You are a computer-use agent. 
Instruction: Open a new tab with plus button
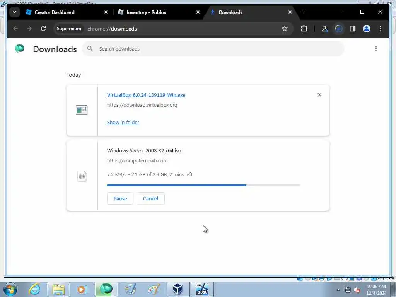tap(304, 12)
